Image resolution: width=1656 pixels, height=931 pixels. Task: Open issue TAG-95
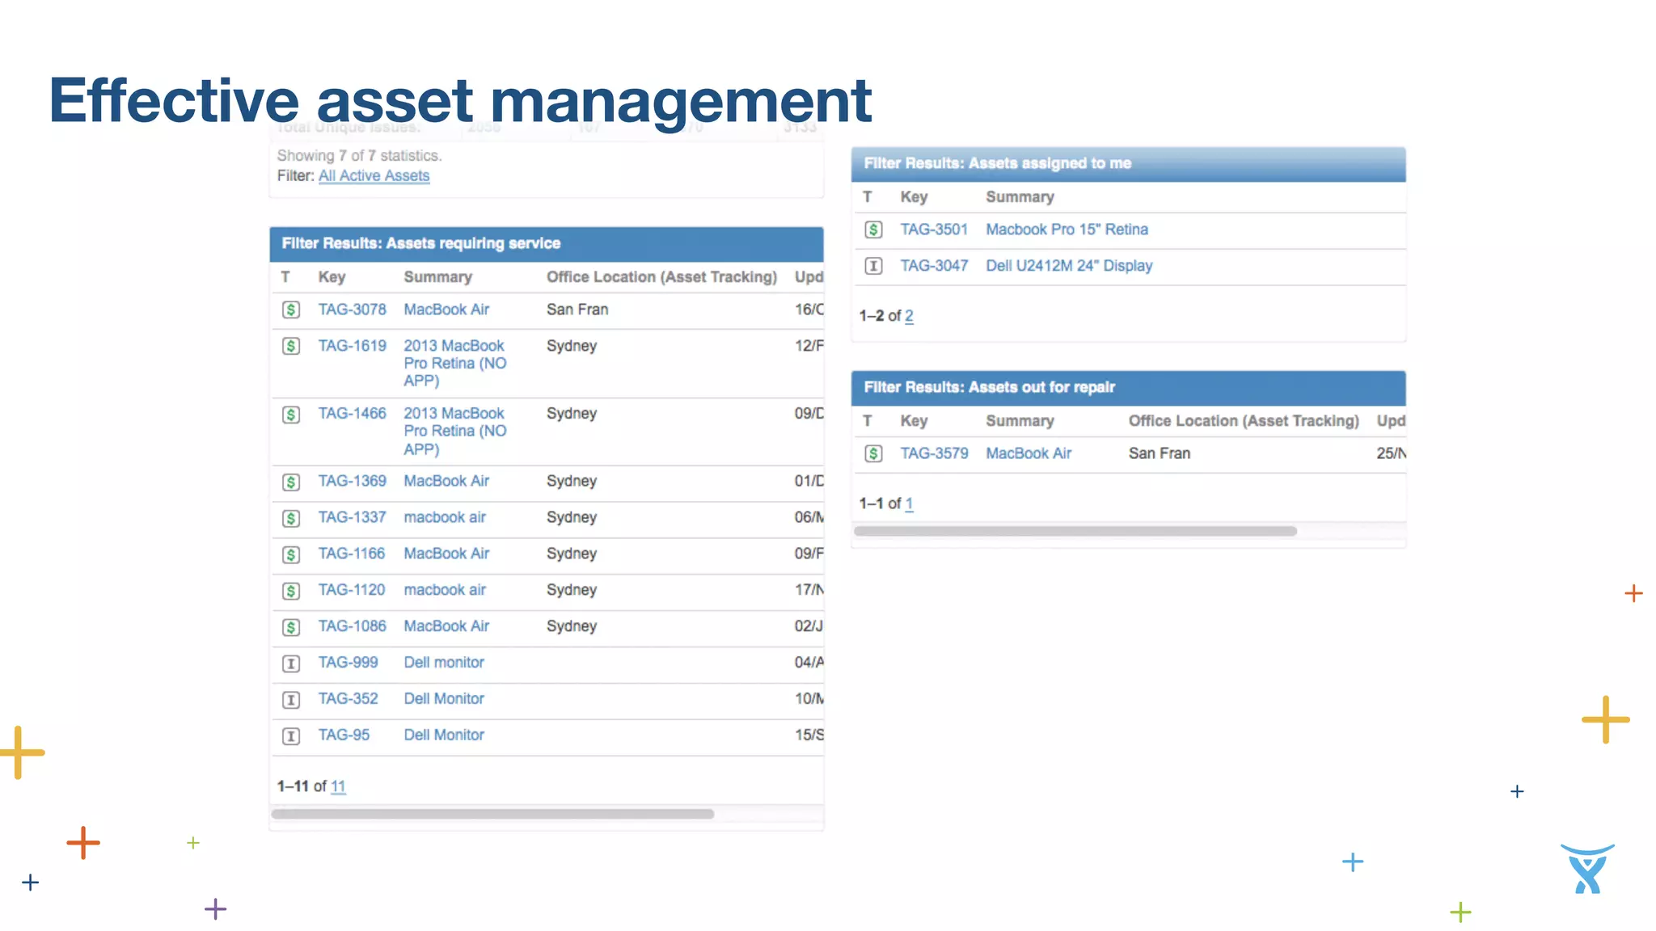click(344, 735)
